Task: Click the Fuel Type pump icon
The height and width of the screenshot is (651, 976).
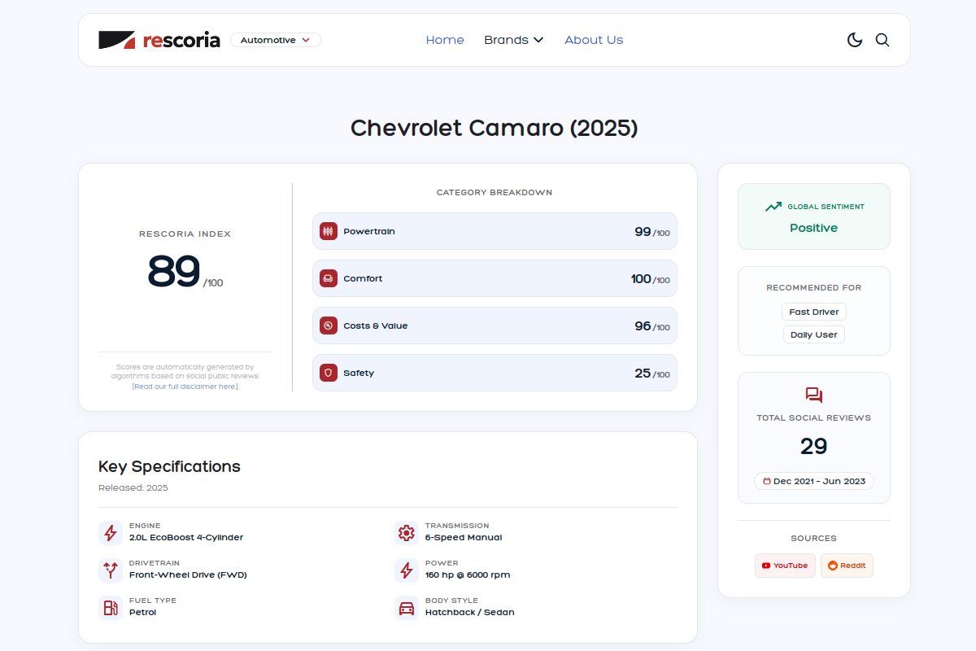Action: pyautogui.click(x=111, y=608)
